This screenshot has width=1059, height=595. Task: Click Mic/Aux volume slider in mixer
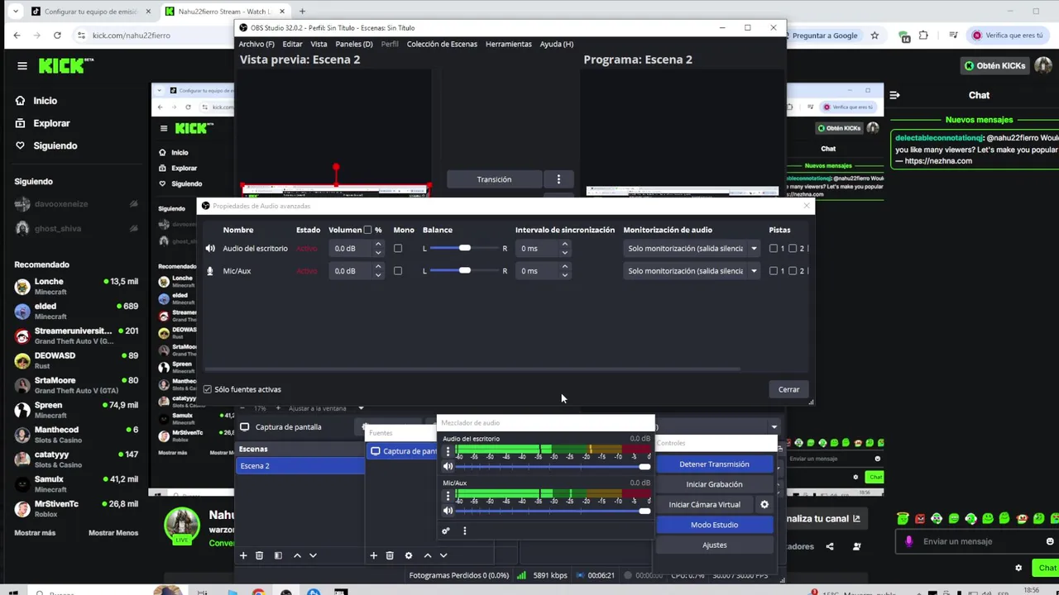[553, 511]
